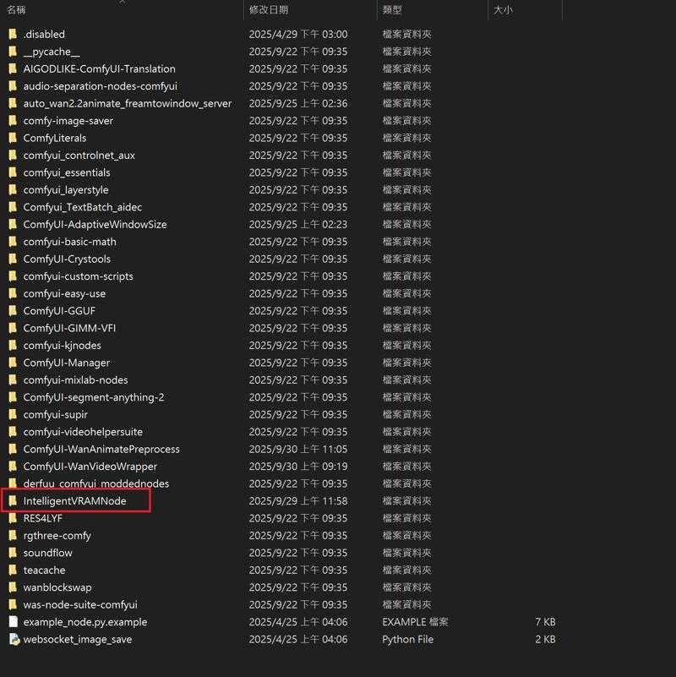The width and height of the screenshot is (676, 677).
Task: Select the ComfyUI-WanVideoWrapper folder name
Action: (x=90, y=467)
